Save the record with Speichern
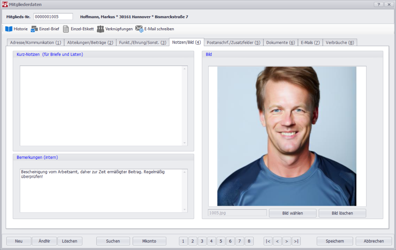 coord(334,241)
